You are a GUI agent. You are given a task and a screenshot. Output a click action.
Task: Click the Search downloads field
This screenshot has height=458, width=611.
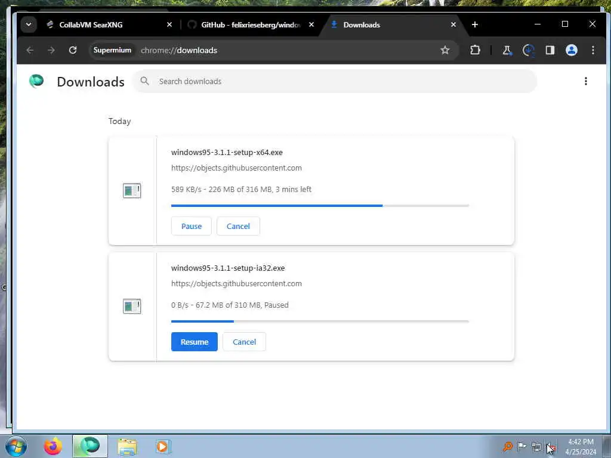click(335, 81)
